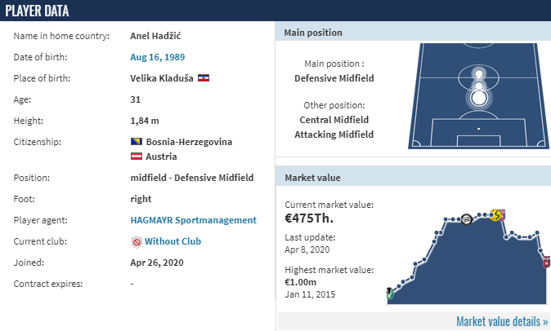This screenshot has width=551, height=331.
Task: Click the green club crest at chart start
Action: coord(389,293)
